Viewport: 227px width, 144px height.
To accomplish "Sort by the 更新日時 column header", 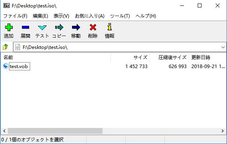I will pyautogui.click(x=208, y=58).
